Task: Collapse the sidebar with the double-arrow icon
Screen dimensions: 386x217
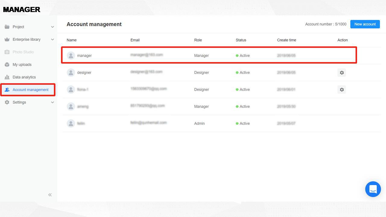Action: (x=50, y=195)
